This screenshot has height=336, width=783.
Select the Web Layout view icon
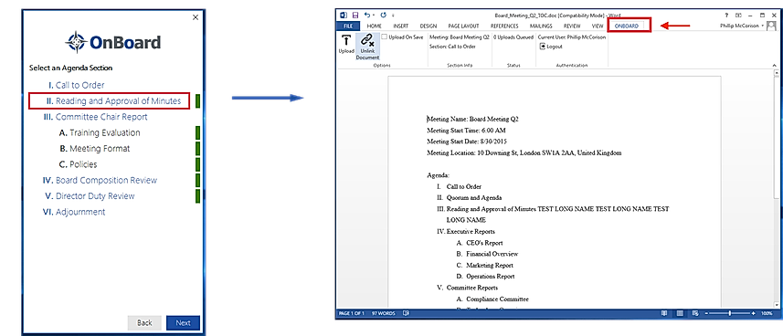(x=695, y=313)
